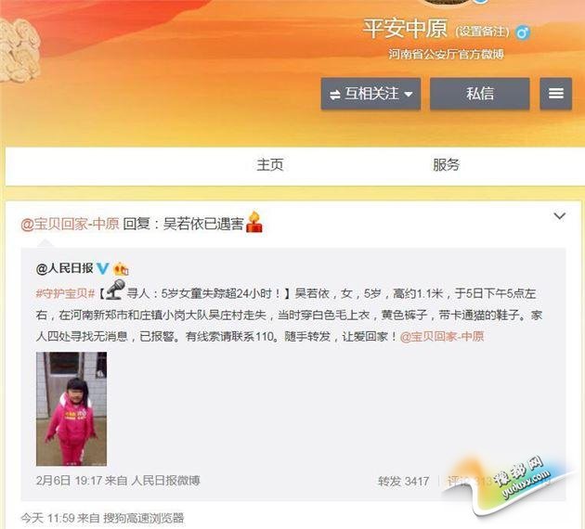Enlarge the girl photo thumbnail
The image size is (585, 529).
(x=71, y=409)
